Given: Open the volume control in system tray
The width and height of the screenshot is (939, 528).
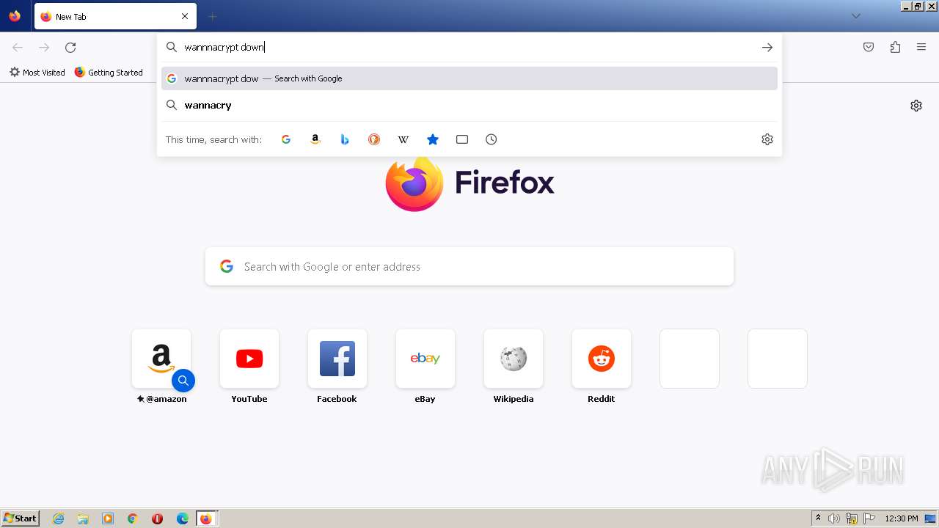Looking at the screenshot, I should 834,518.
